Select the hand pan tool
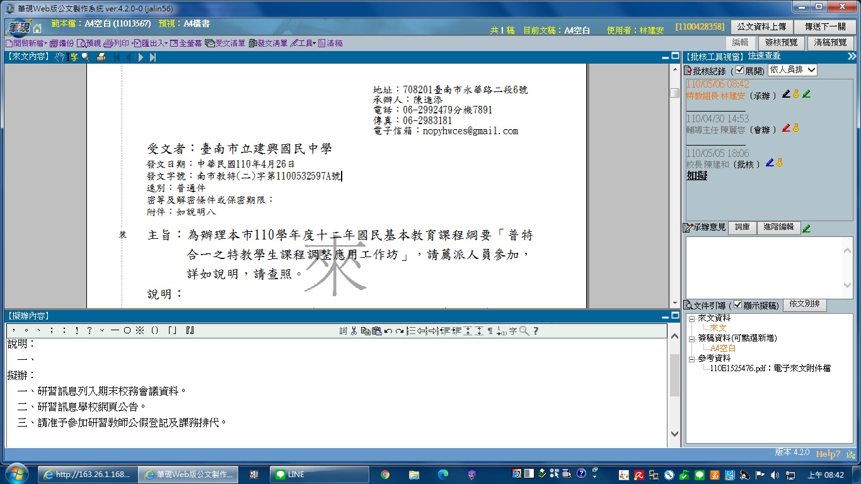Screen dimensions: 861x484 (x=60, y=57)
